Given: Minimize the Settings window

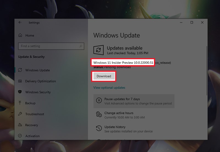Looking at the screenshot, I should 181,22.
